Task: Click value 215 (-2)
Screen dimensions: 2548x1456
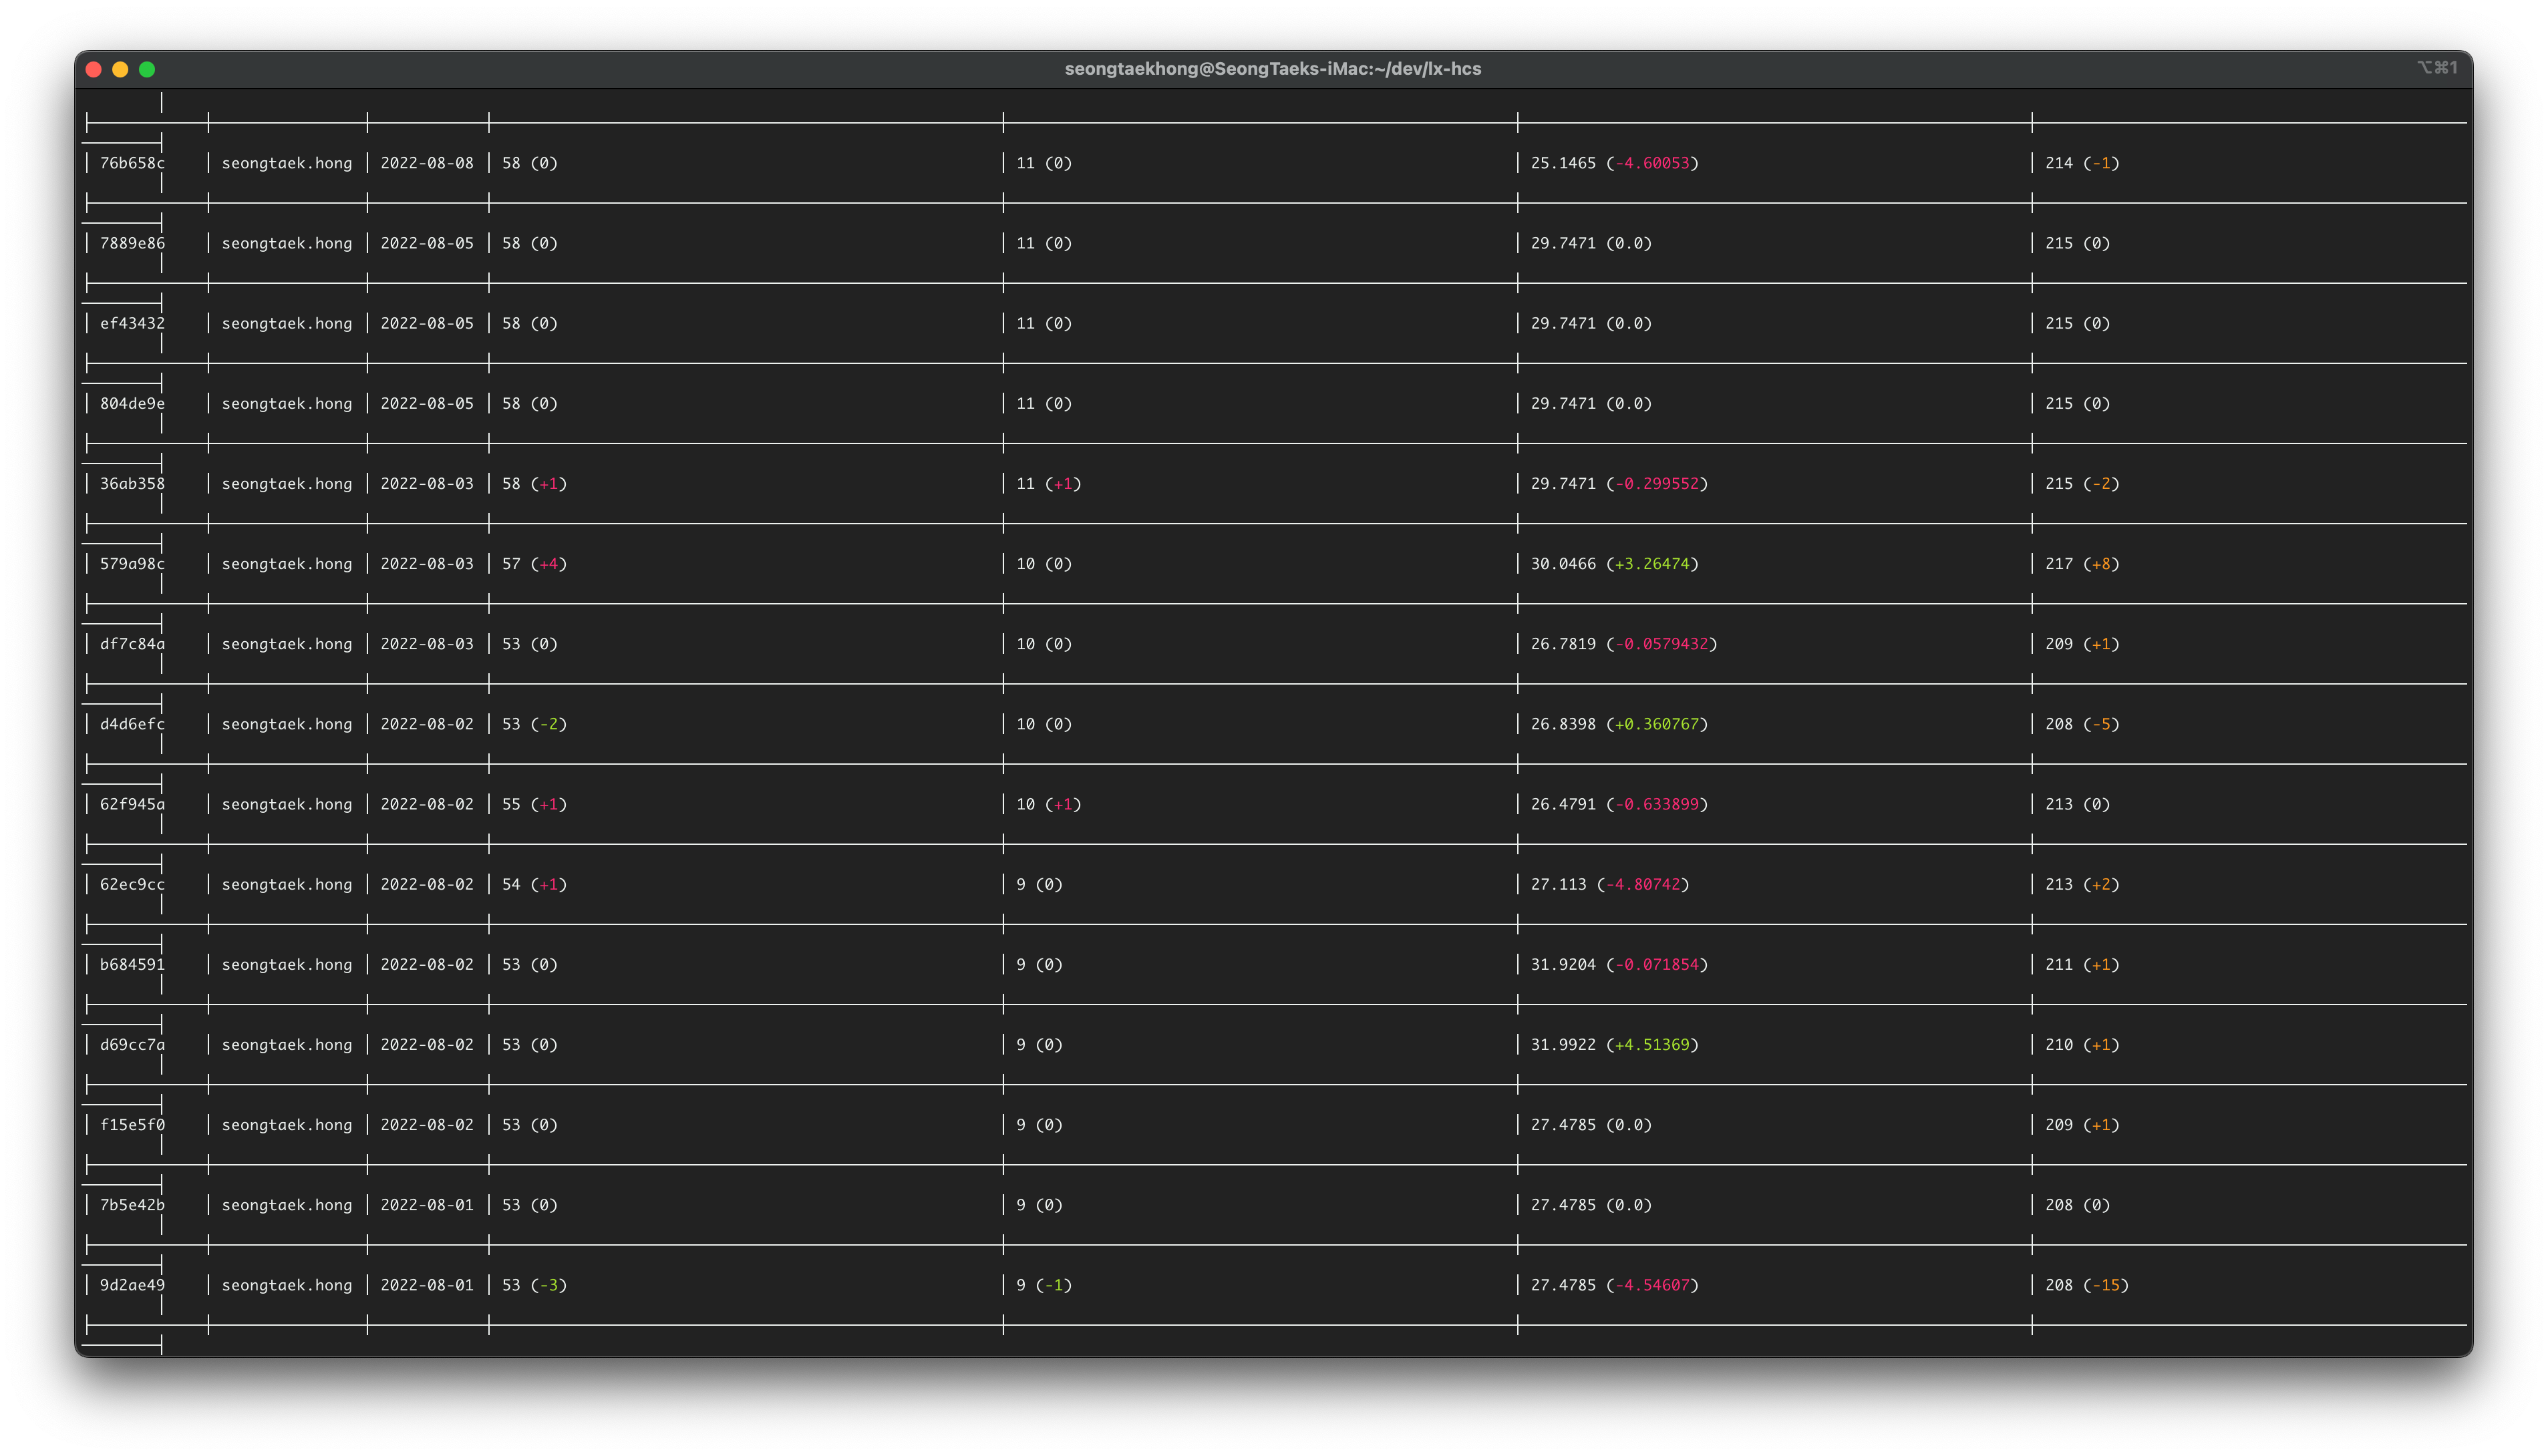Action: [x=2082, y=483]
